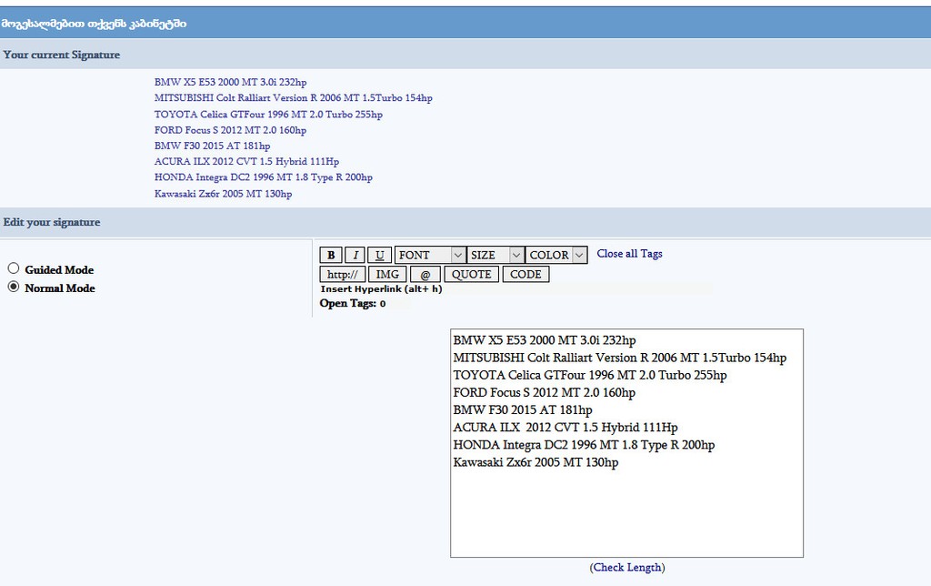Open the SIZE dropdown
This screenshot has width=931, height=586.
pos(496,255)
